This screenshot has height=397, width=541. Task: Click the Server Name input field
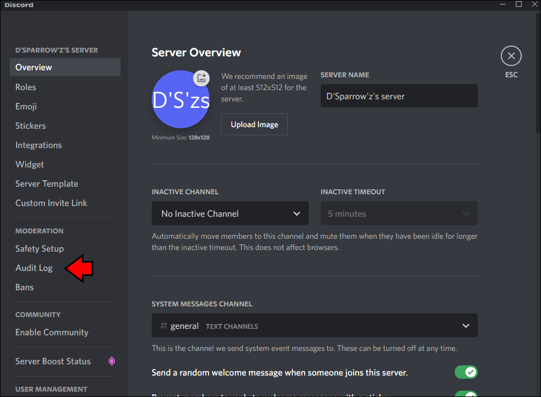pyautogui.click(x=399, y=96)
